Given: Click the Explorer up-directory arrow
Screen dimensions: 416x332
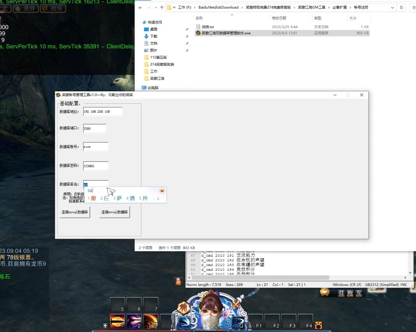Looking at the screenshot, I should coord(162,7).
